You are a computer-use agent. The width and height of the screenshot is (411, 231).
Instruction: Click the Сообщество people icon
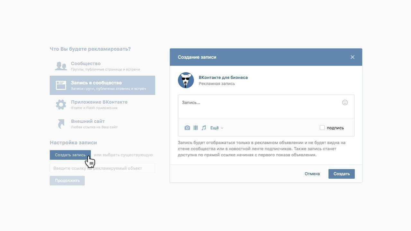tap(61, 66)
